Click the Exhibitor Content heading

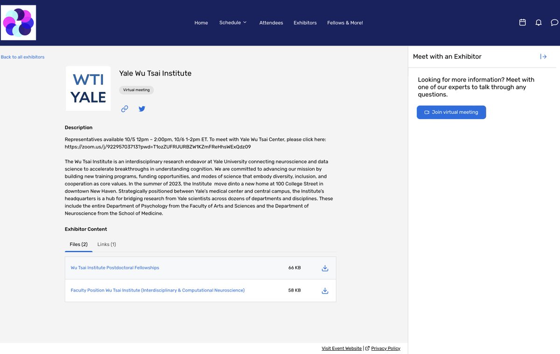pyautogui.click(x=86, y=229)
